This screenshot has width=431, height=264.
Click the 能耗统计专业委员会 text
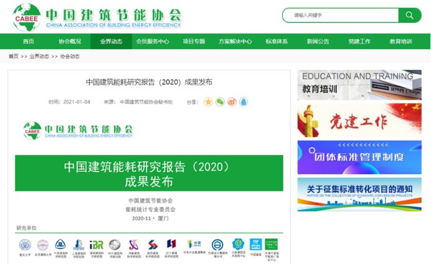(150, 210)
